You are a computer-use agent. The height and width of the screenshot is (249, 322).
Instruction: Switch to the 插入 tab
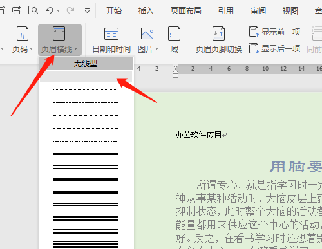pos(146,10)
